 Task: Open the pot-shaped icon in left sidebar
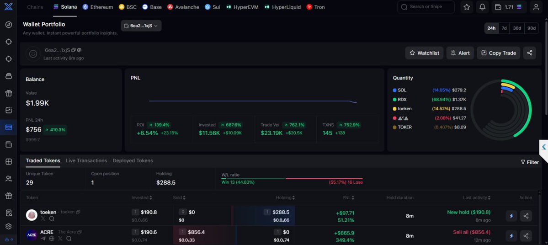pyautogui.click(x=9, y=76)
